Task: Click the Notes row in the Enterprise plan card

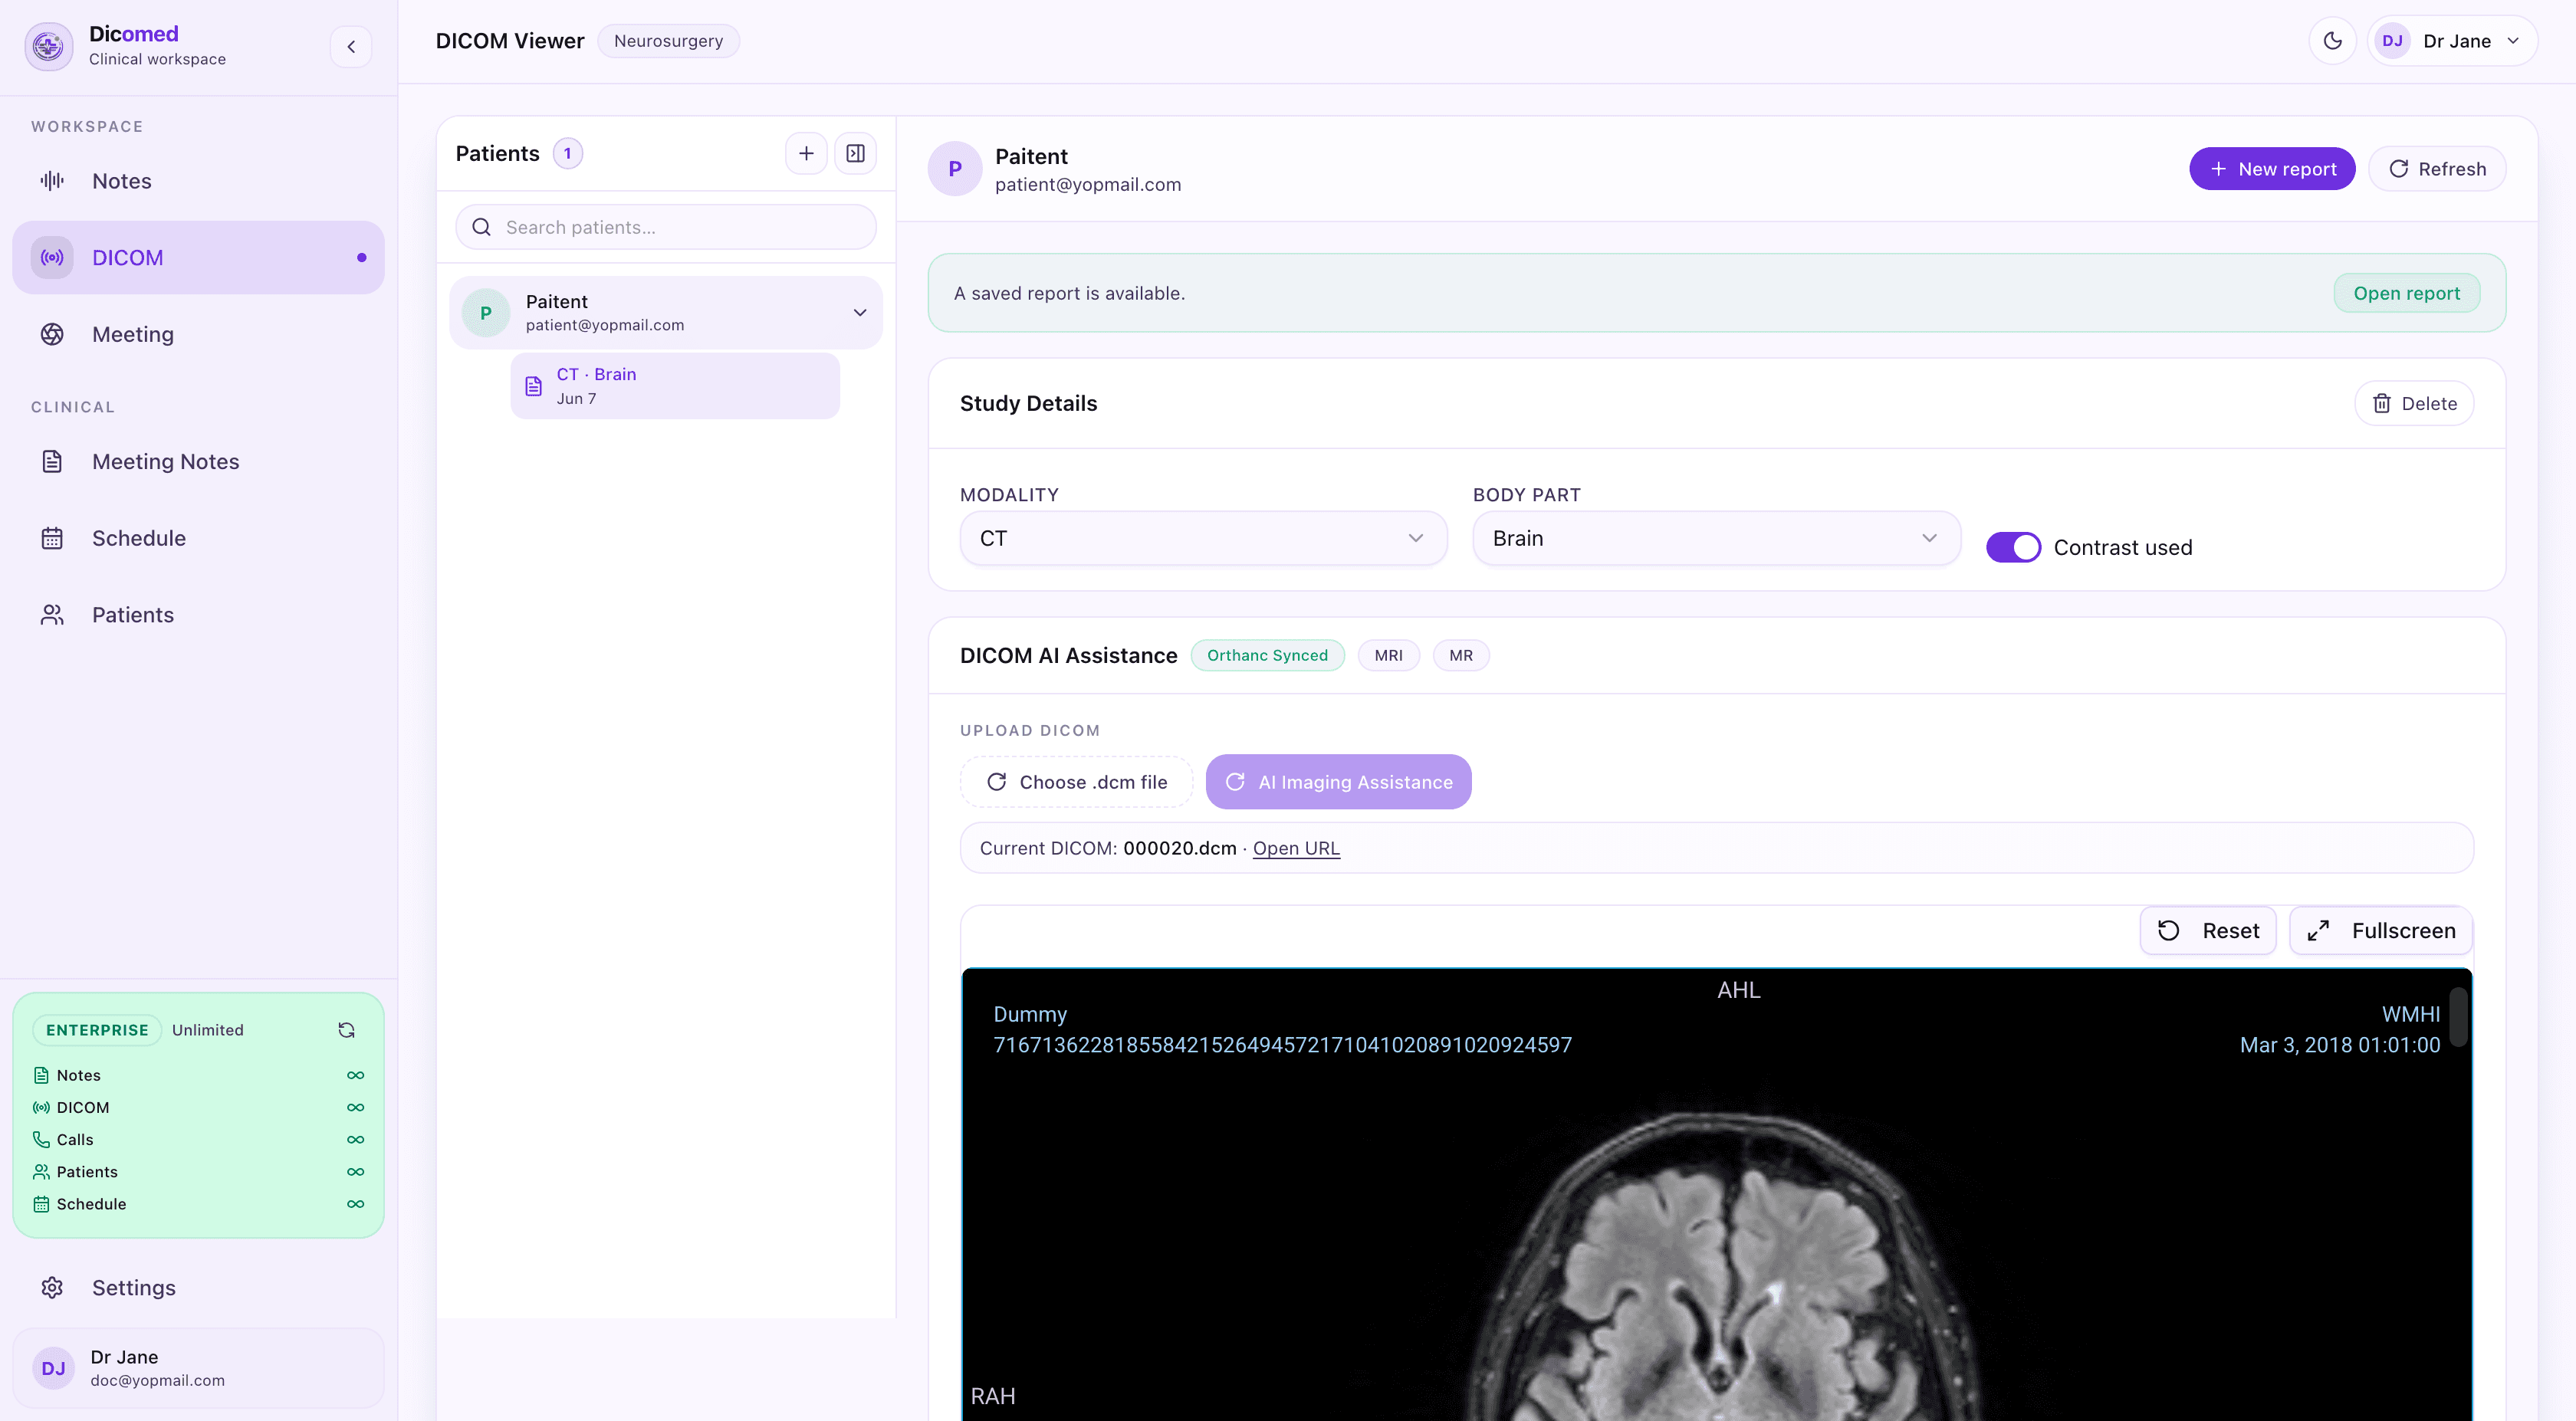Action: pos(198,1075)
